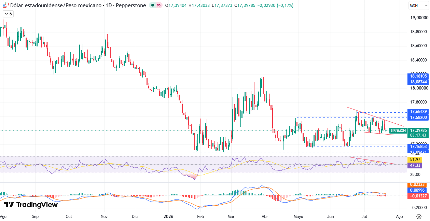The width and height of the screenshot is (430, 221).
Task: Click the purple RSI label 47,33
Action: tap(415, 165)
